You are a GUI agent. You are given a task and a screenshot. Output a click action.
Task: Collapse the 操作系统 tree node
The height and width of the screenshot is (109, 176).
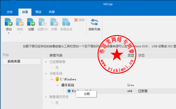pos(58,85)
